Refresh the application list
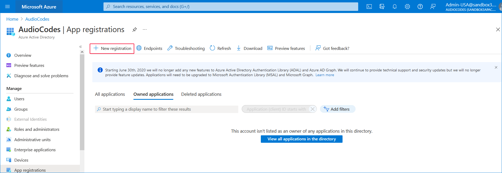 [220, 48]
